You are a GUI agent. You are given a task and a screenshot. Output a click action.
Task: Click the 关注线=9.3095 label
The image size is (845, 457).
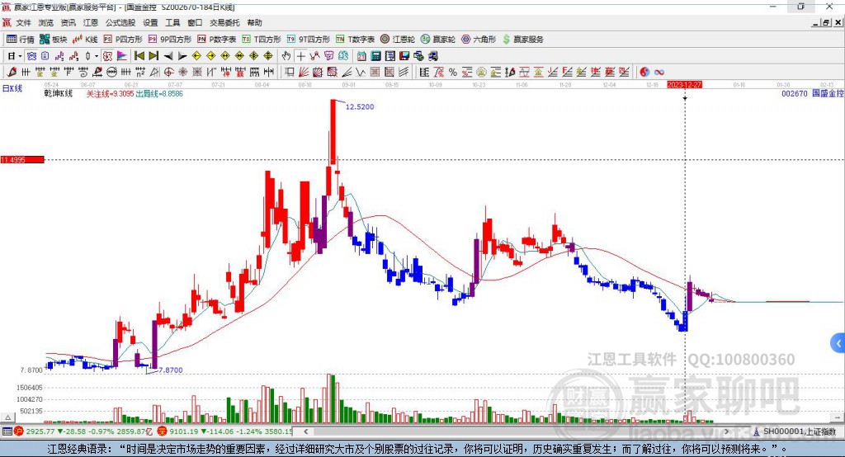[110, 94]
